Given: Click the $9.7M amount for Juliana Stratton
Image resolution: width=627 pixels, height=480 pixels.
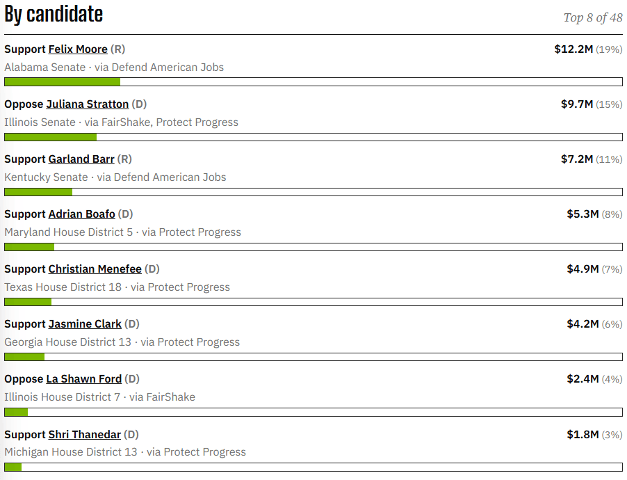Looking at the screenshot, I should pos(577,104).
